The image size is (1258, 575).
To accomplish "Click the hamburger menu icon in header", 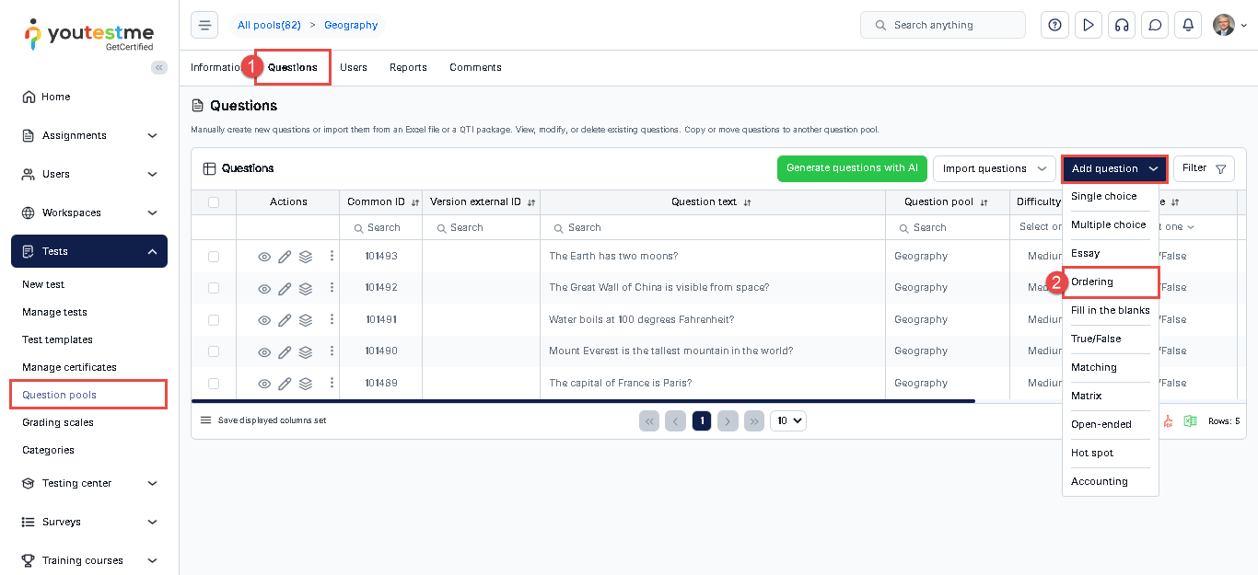I will [x=204, y=25].
